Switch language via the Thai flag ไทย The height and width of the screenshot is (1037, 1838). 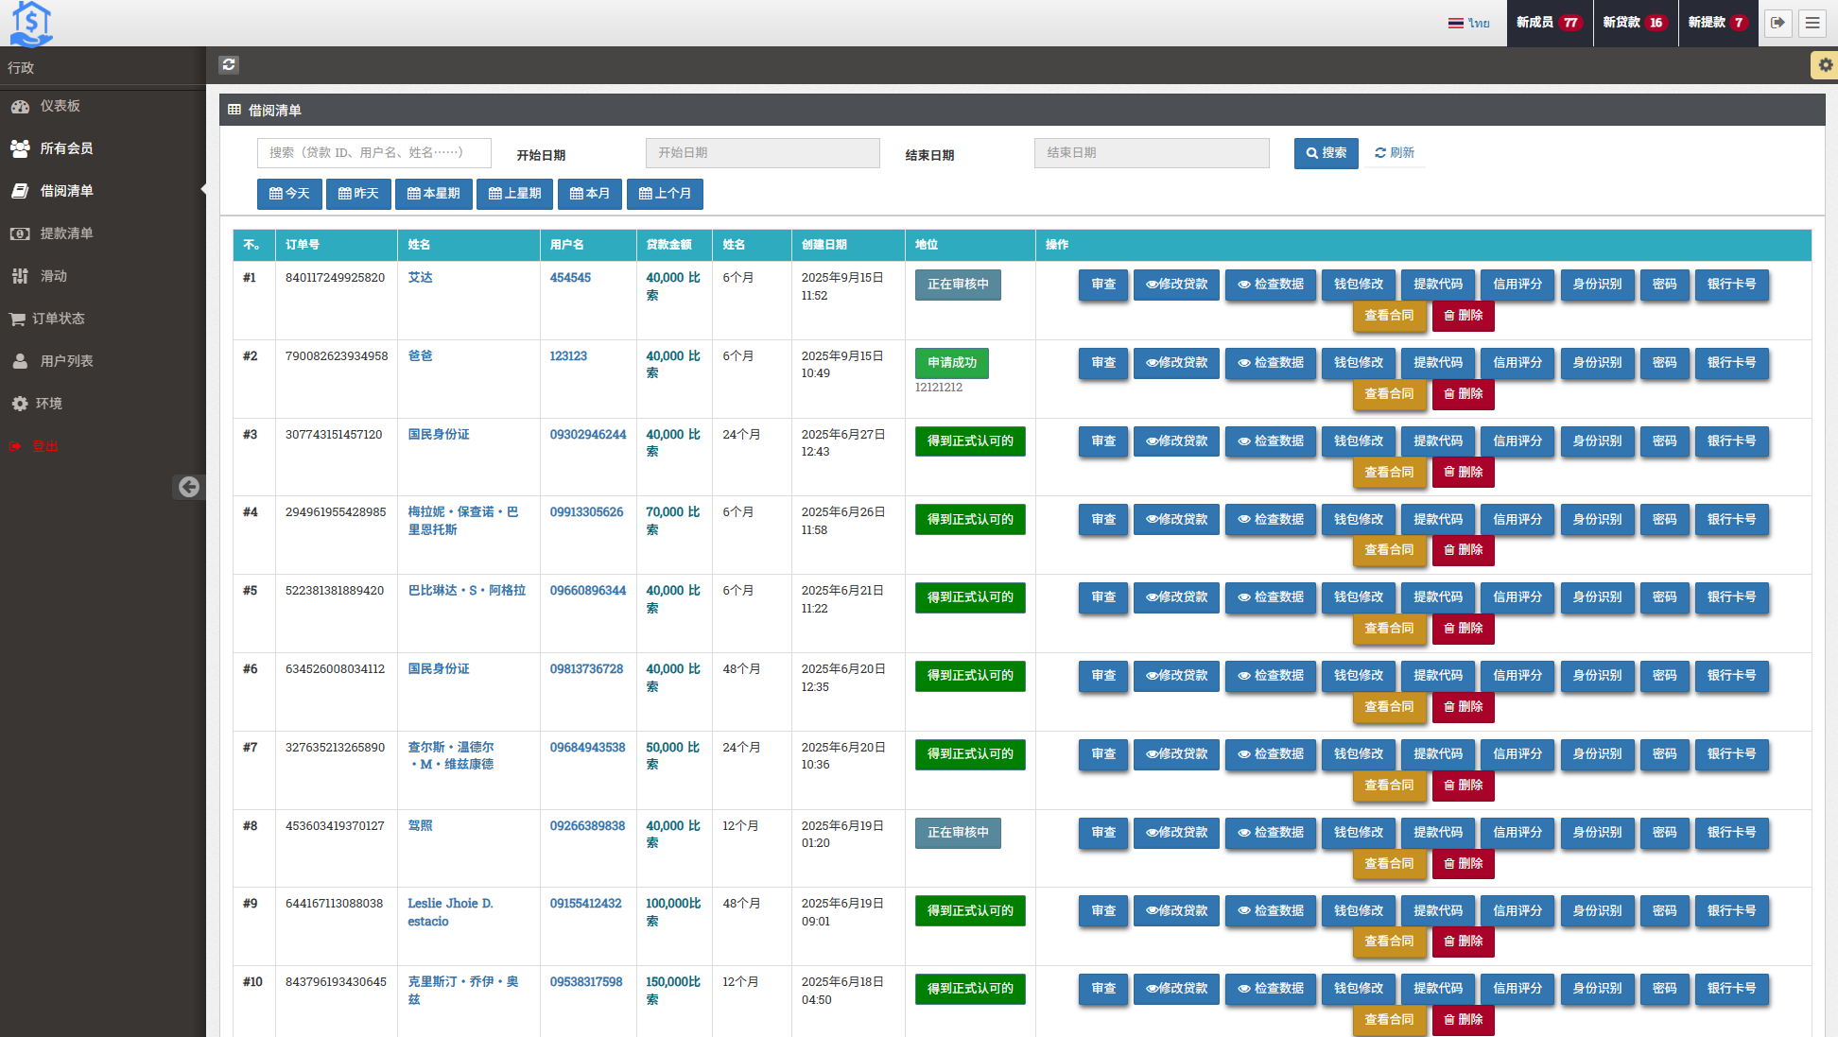pyautogui.click(x=1469, y=23)
